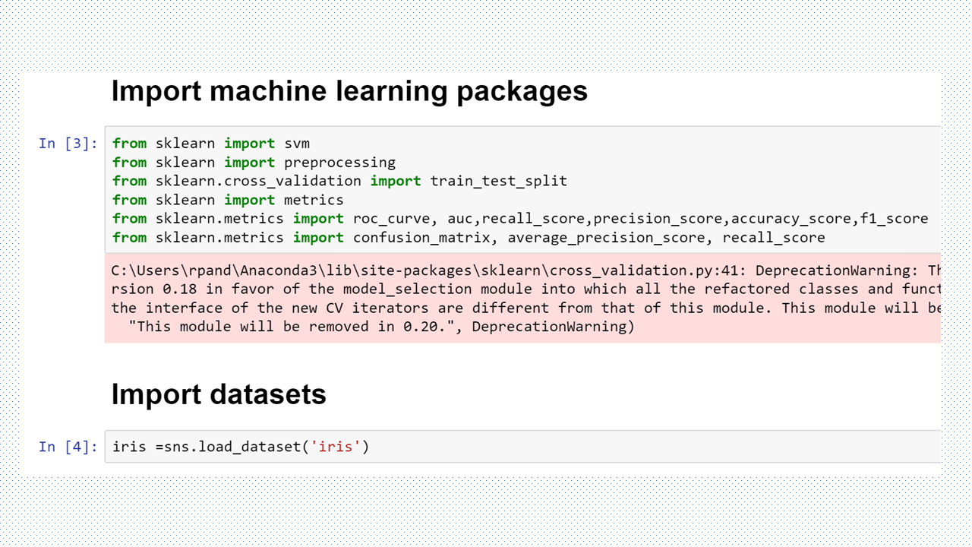Click the roc_curve import line
972x547 pixels.
(x=520, y=219)
